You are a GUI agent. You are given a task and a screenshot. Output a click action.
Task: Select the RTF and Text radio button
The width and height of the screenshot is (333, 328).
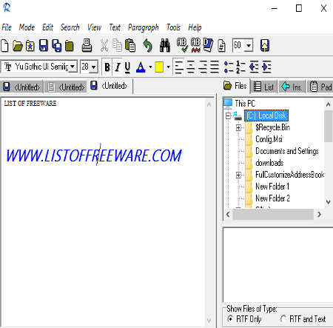283,318
